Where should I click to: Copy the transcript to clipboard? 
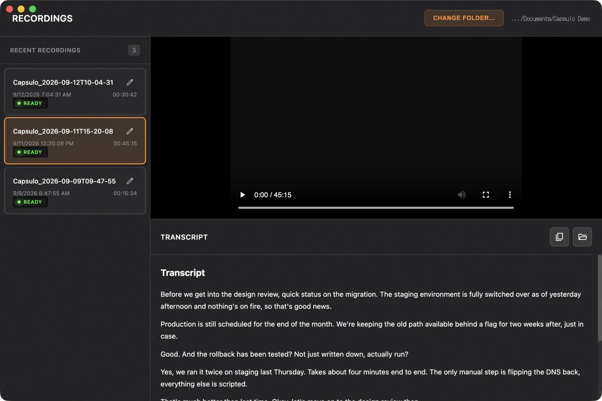(559, 237)
